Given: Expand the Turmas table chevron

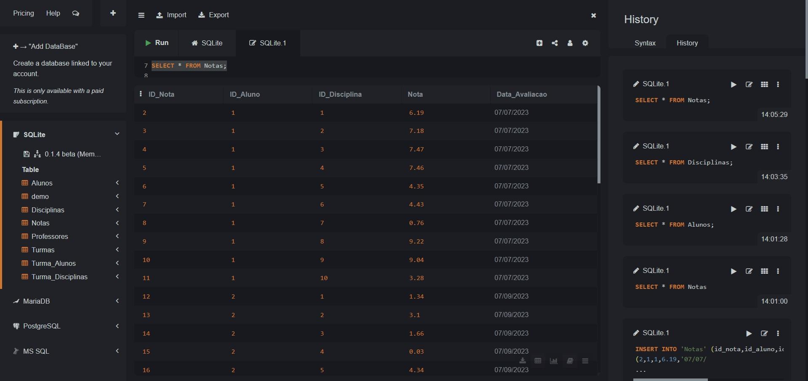Looking at the screenshot, I should [117, 249].
